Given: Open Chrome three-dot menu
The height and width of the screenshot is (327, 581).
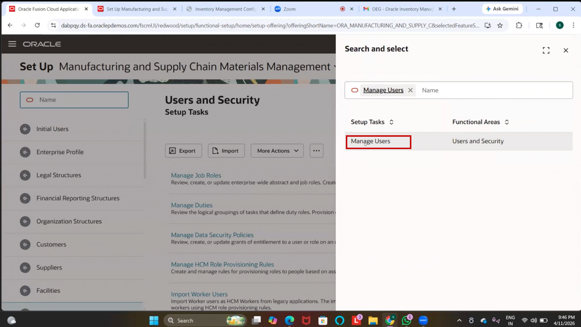Looking at the screenshot, I should pos(573,25).
